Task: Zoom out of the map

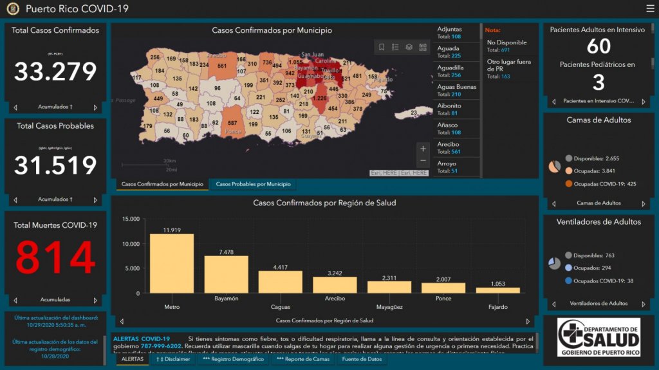Action: click(x=423, y=161)
